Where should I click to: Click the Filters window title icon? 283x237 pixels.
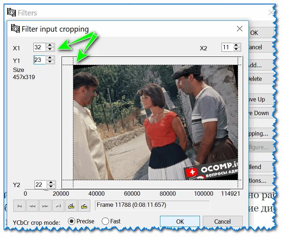pyautogui.click(x=12, y=12)
